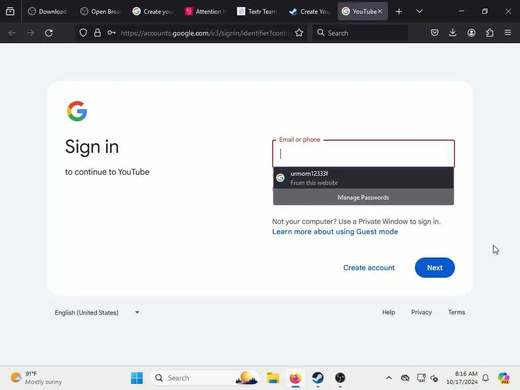Select saved login urmom12333f

coord(364,178)
